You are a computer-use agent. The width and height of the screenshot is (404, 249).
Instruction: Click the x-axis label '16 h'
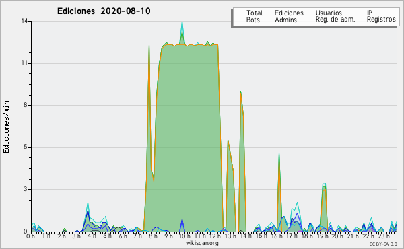(x=277, y=236)
